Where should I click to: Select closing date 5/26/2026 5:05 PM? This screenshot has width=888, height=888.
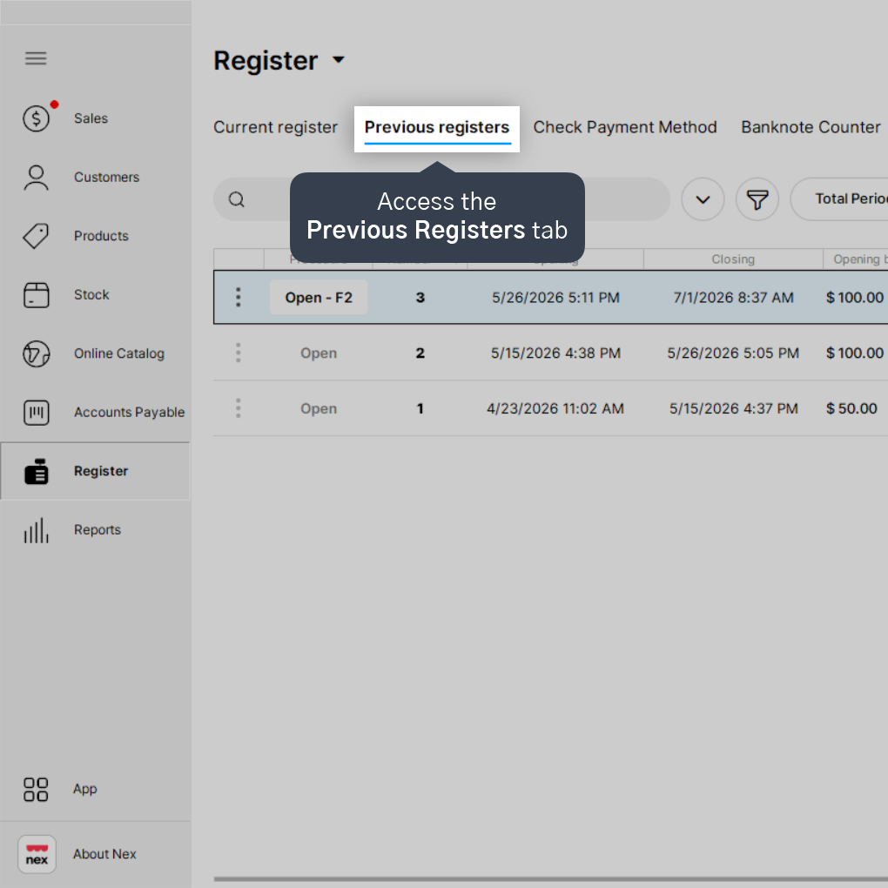point(733,353)
